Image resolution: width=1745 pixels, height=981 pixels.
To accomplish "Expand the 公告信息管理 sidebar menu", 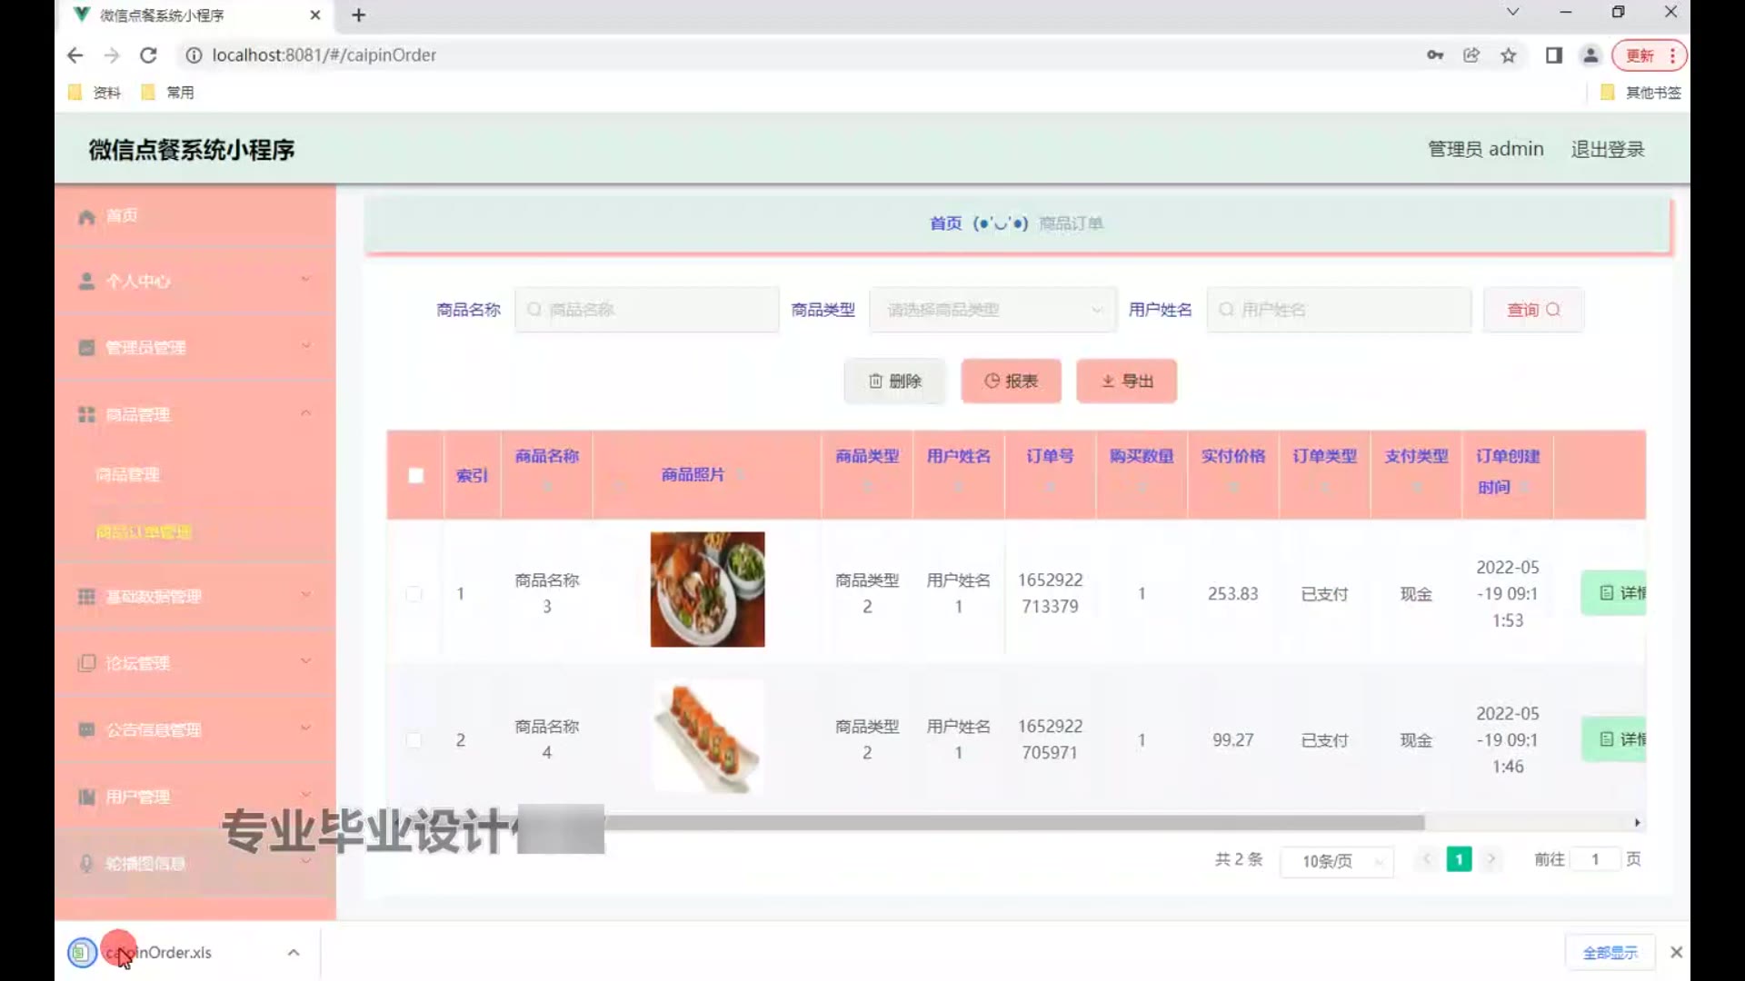I will click(x=195, y=729).
